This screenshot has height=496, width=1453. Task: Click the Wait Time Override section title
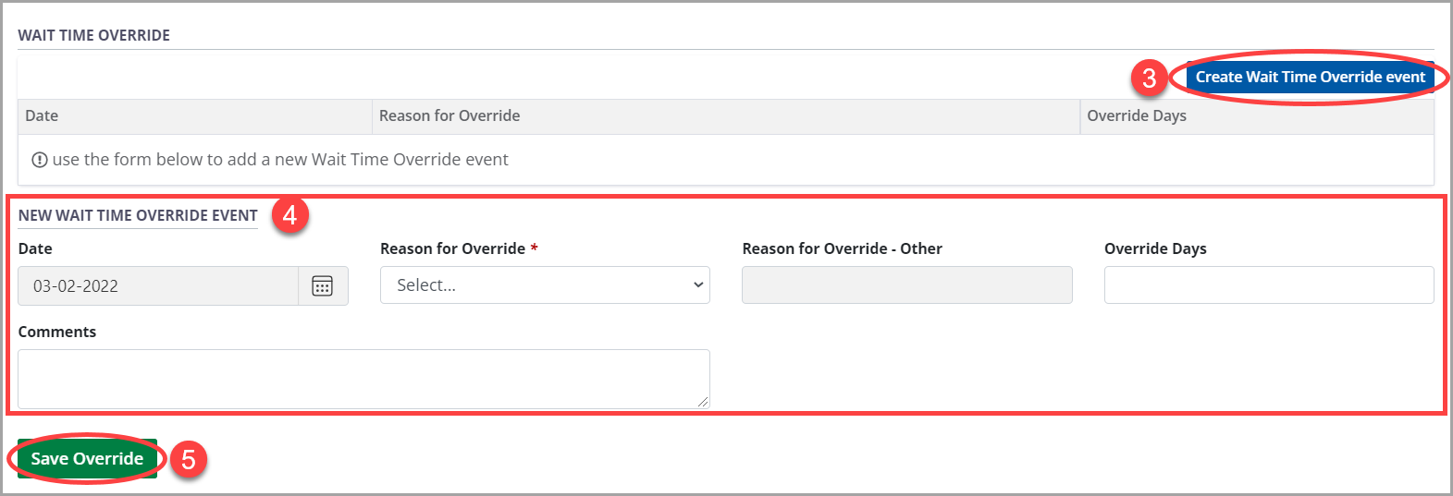coord(94,35)
